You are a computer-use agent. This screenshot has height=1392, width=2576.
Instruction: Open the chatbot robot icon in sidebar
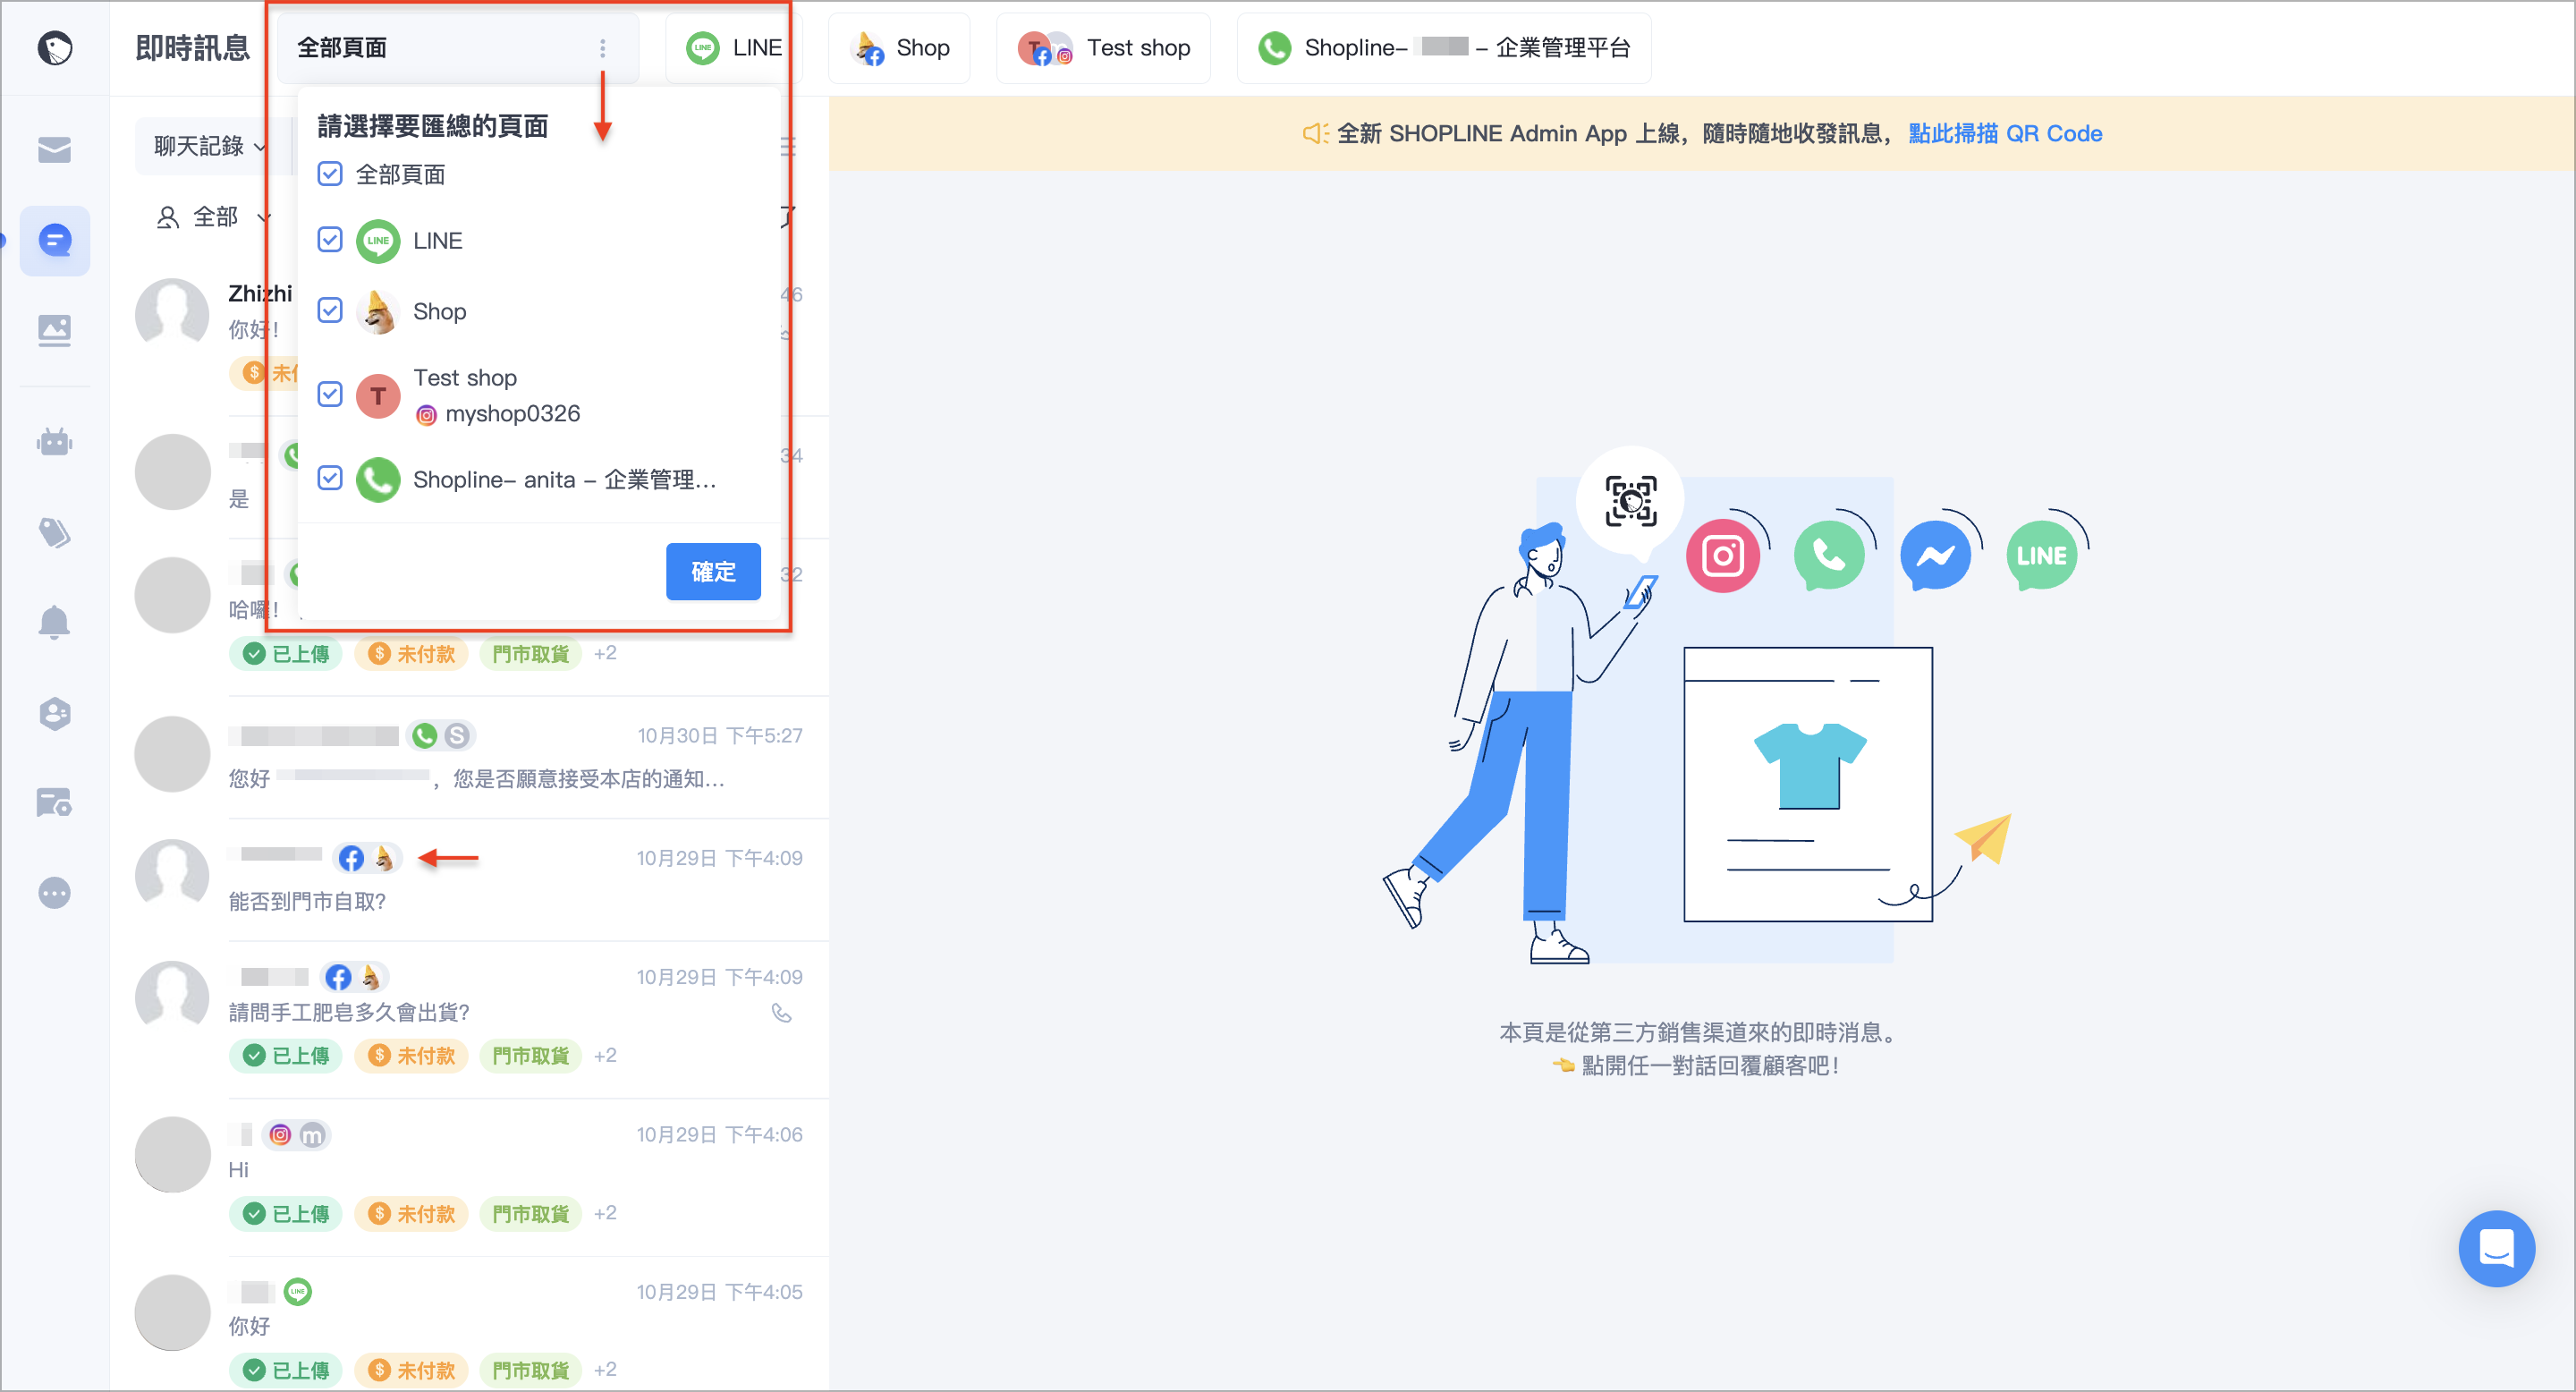click(54, 442)
